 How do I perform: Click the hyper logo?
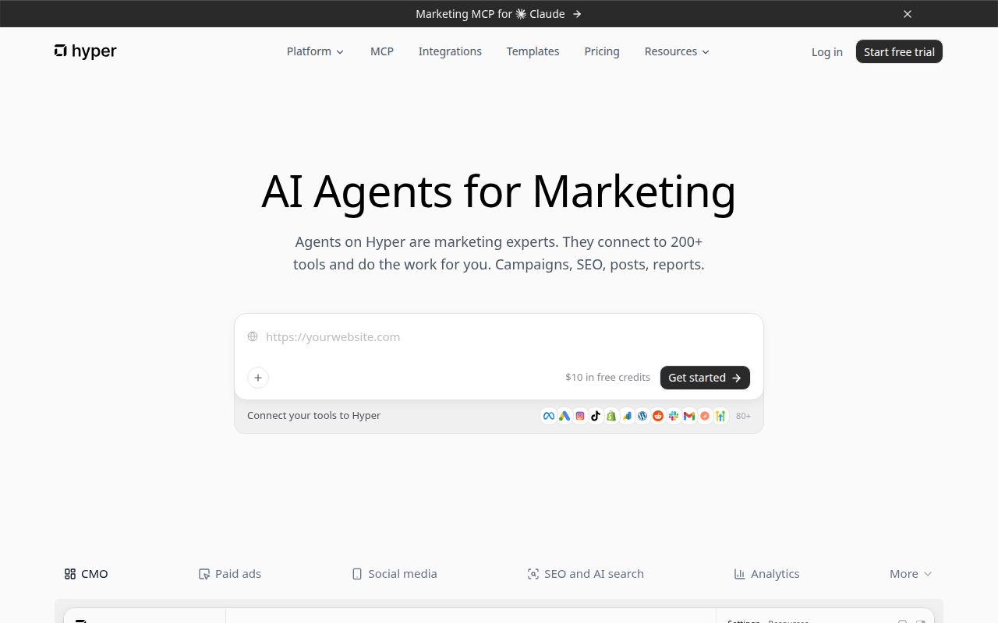pyautogui.click(x=86, y=51)
